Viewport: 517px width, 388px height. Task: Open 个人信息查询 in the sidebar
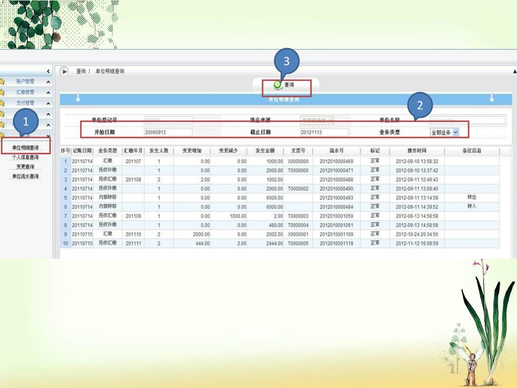(25, 157)
